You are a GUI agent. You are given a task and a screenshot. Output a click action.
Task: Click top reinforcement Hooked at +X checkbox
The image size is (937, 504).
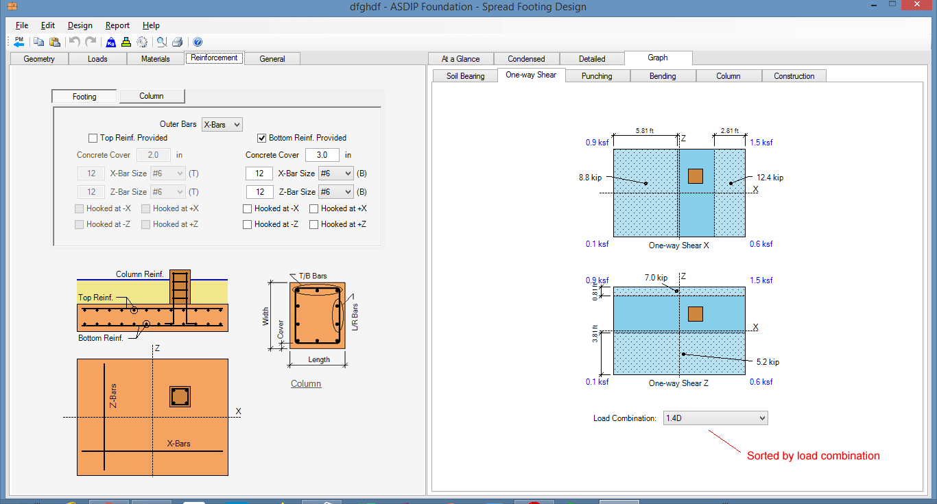146,208
